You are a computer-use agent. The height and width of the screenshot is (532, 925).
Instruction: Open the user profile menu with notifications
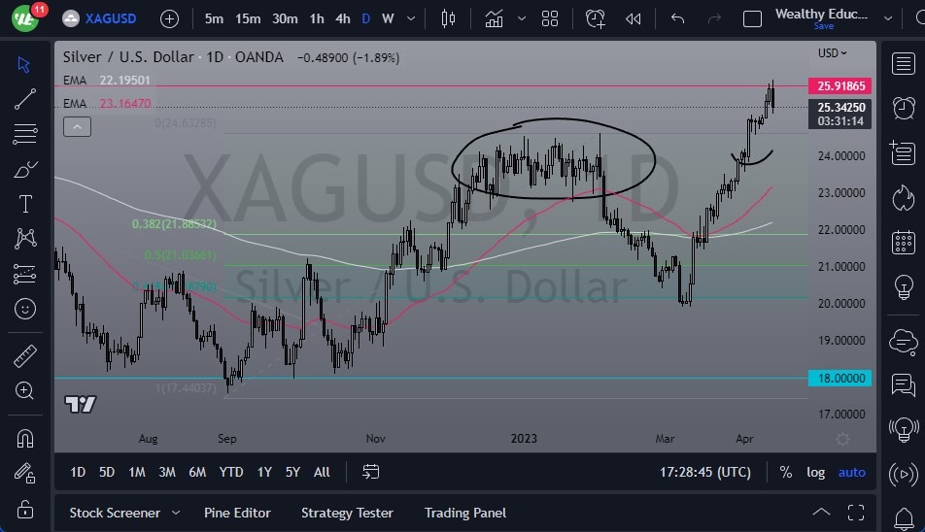pyautogui.click(x=26, y=17)
